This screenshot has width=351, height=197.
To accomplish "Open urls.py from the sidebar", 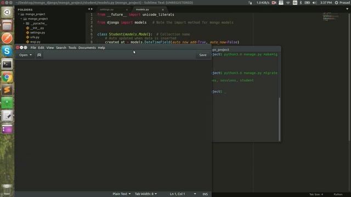I will click(35, 37).
